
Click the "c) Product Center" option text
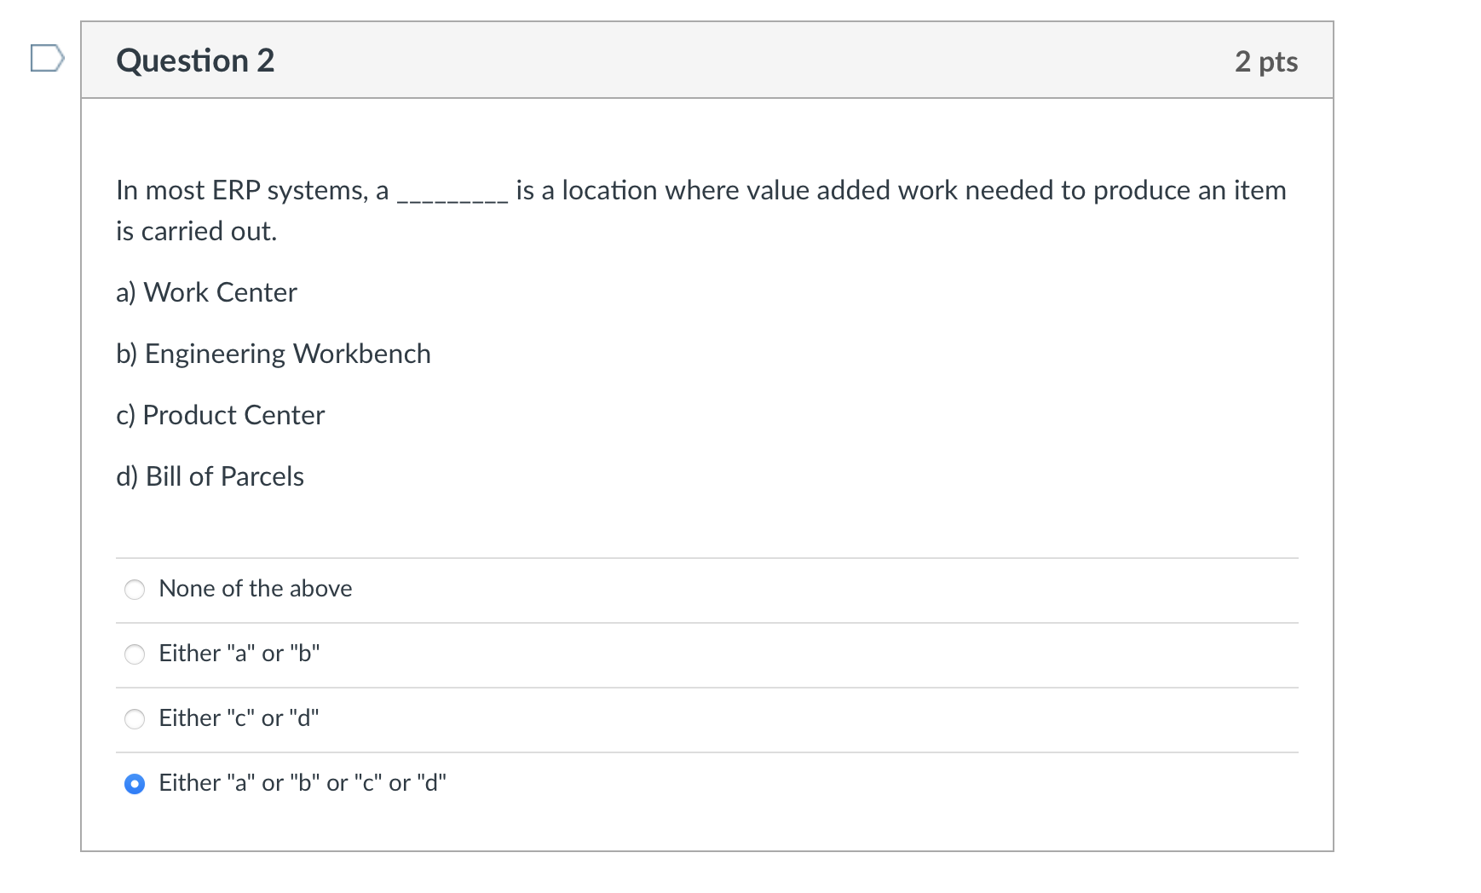(x=221, y=415)
